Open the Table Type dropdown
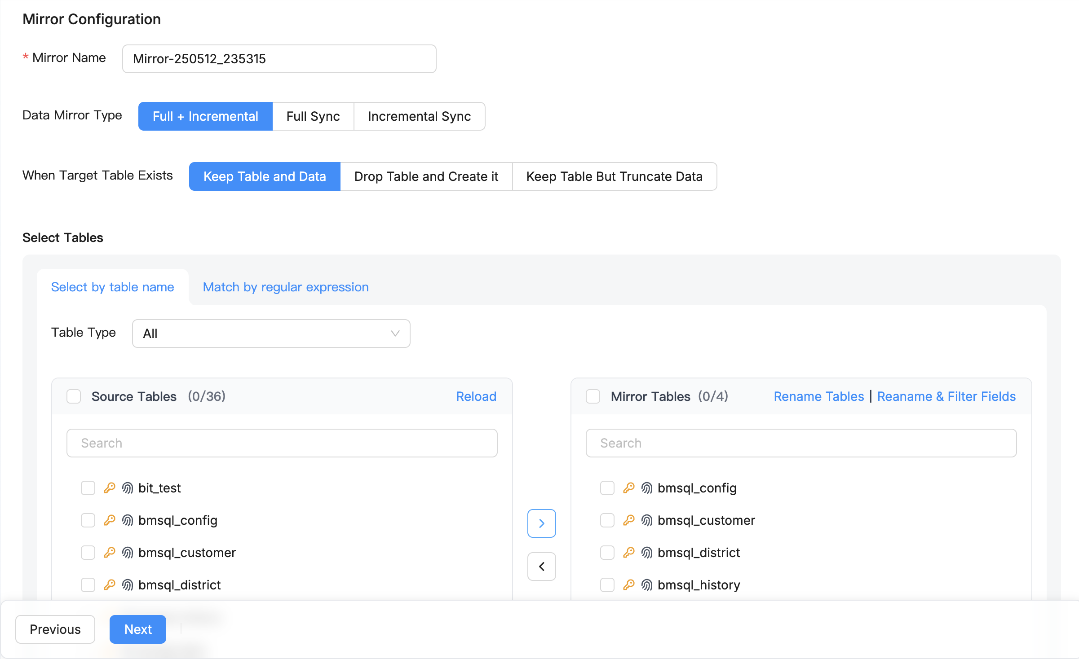 click(x=271, y=334)
